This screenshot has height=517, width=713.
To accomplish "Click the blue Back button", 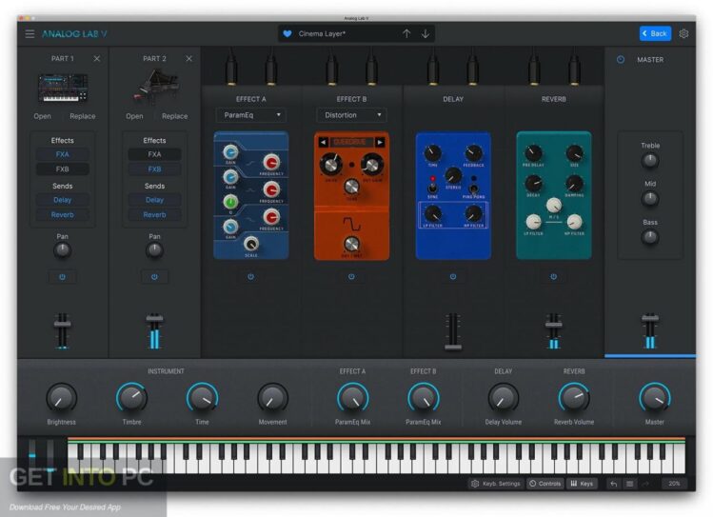I will [x=655, y=33].
